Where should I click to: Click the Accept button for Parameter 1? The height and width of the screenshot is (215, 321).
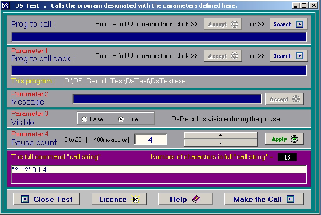(223, 56)
